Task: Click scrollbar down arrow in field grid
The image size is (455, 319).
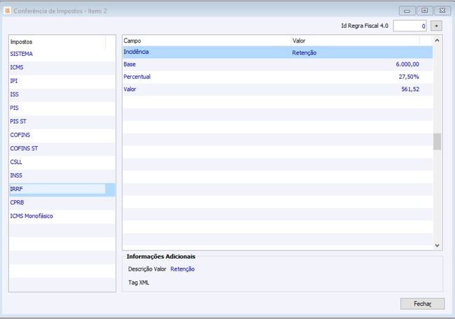Action: [437, 246]
